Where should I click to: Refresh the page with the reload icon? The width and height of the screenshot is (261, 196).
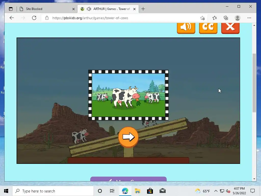pyautogui.click(x=34, y=18)
